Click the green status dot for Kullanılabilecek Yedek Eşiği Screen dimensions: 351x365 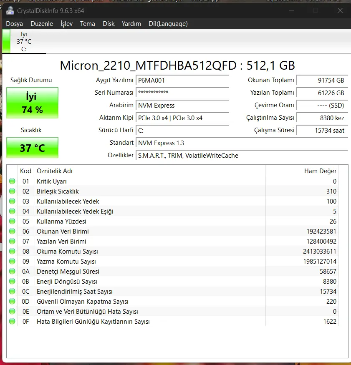coord(12,211)
